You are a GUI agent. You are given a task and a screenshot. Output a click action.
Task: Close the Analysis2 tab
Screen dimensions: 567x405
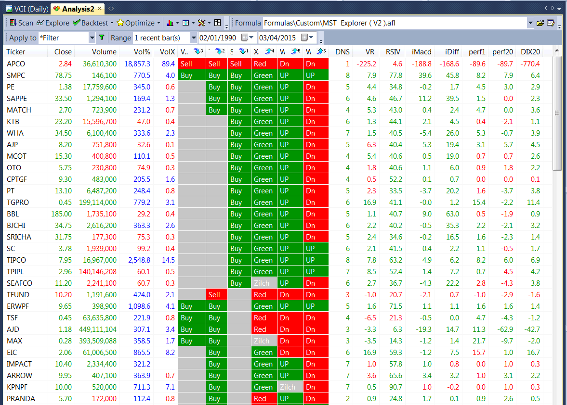(x=100, y=8)
